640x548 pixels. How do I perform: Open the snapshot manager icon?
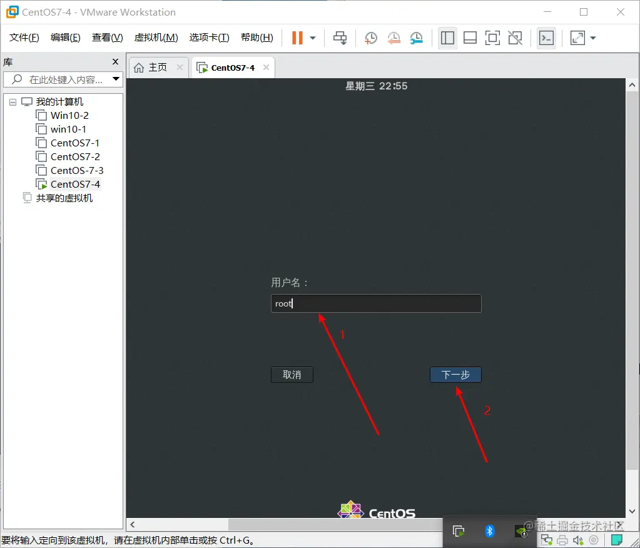416,38
